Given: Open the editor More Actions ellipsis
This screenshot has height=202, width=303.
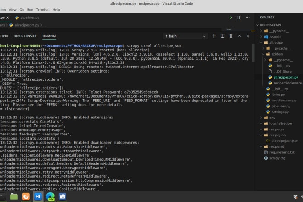Looking at the screenshot, I should click(248, 17).
